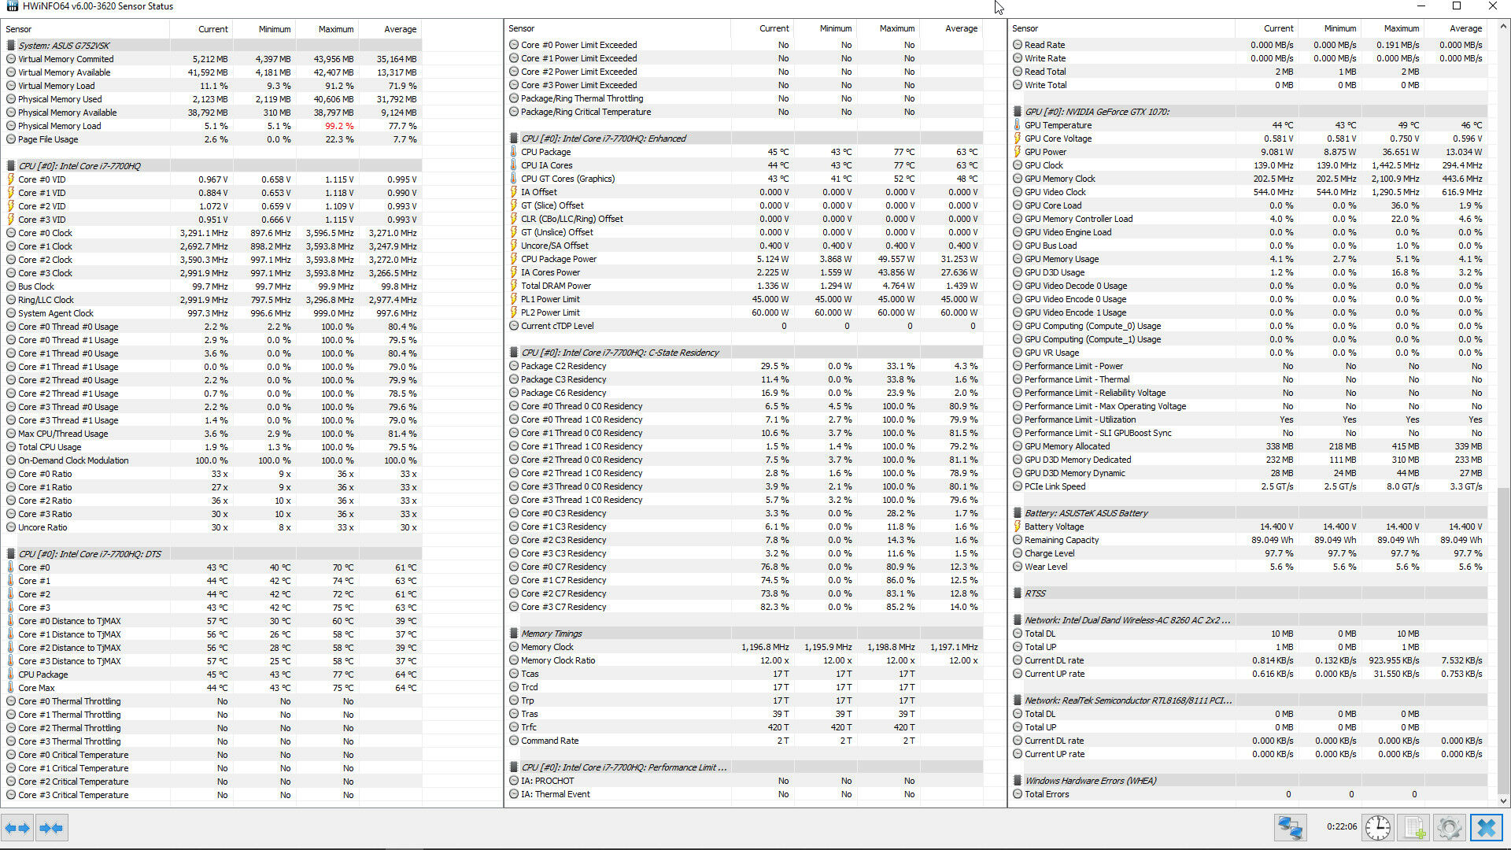Click the scroll up arrow on right scrollbar
This screenshot has width=1511, height=850.
click(x=1503, y=26)
